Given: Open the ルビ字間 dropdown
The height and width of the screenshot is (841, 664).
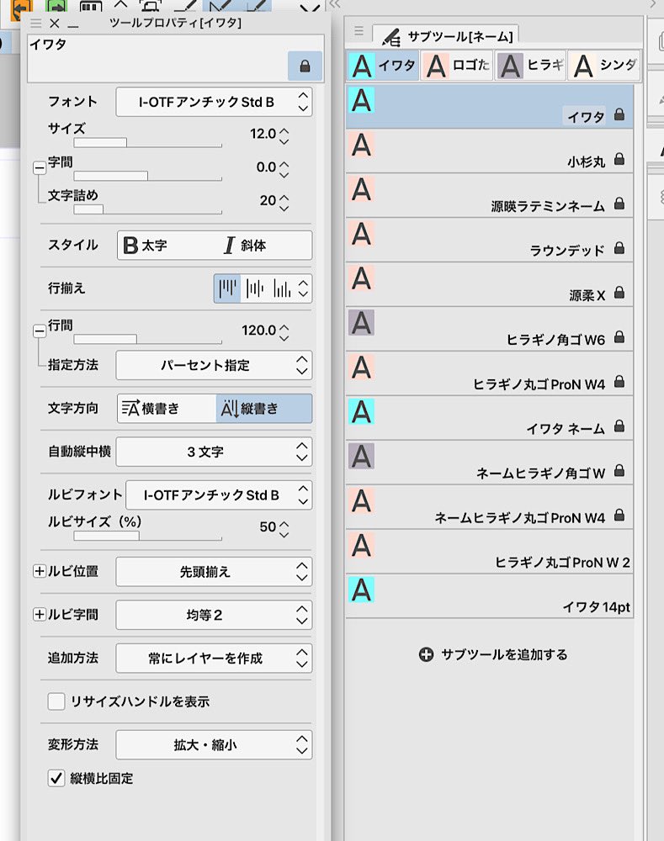Looking at the screenshot, I should pos(214,615).
